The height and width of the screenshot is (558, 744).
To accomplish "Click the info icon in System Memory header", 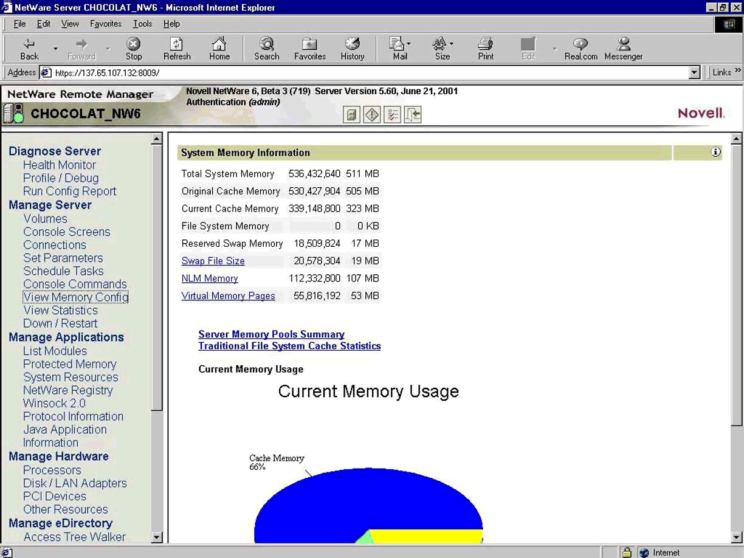I will coord(715,152).
